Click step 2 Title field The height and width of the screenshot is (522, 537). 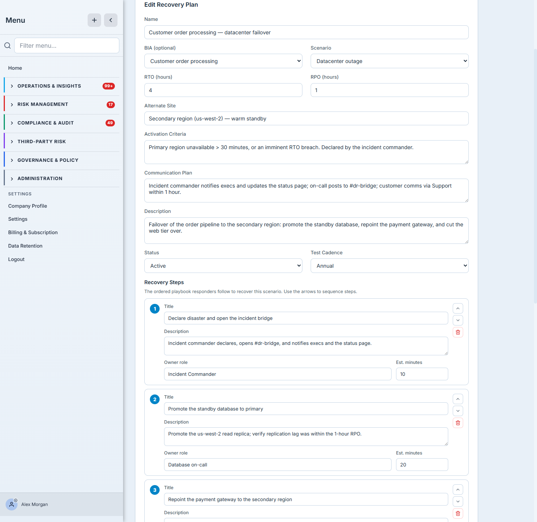pos(306,409)
